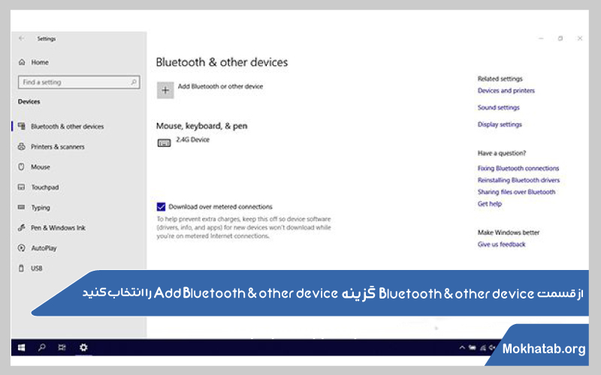
Task: Open Typing settings
Action: tap(41, 208)
